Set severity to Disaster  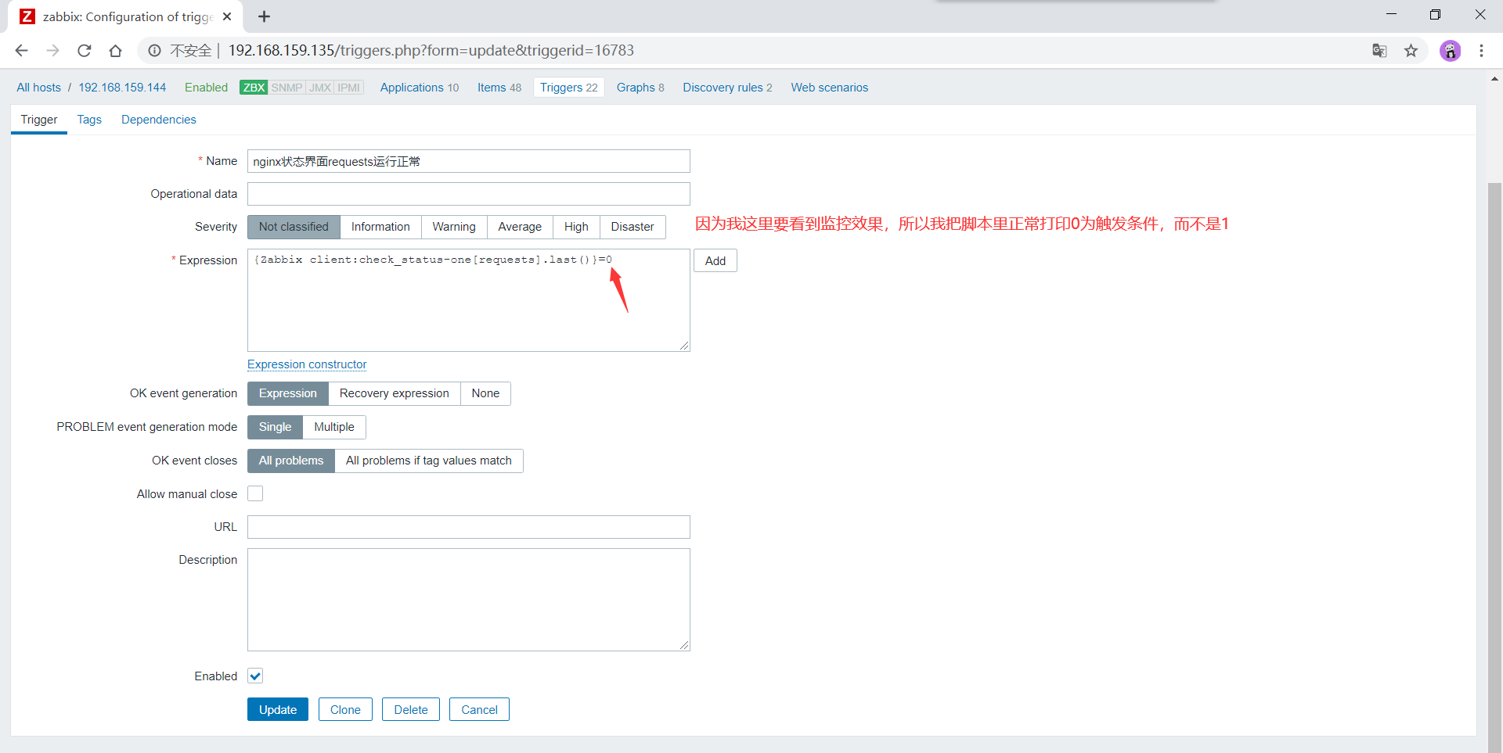[x=633, y=227]
